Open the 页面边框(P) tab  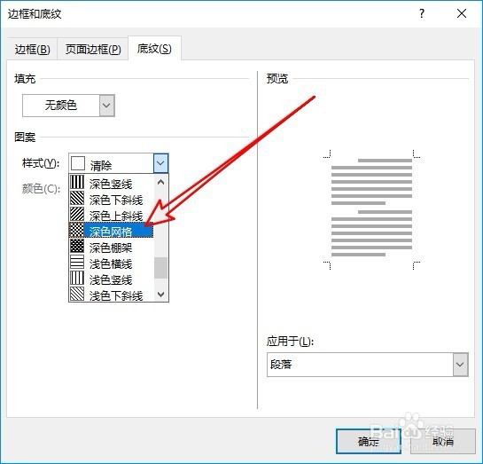point(93,49)
